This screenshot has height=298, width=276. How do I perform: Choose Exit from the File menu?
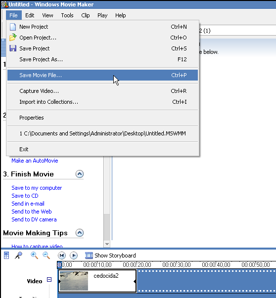[x=102, y=149]
